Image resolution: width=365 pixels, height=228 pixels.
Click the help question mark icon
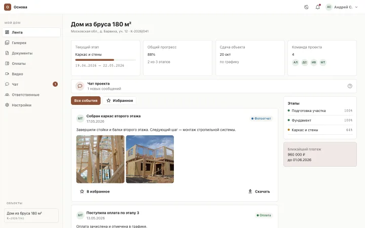pyautogui.click(x=350, y=86)
